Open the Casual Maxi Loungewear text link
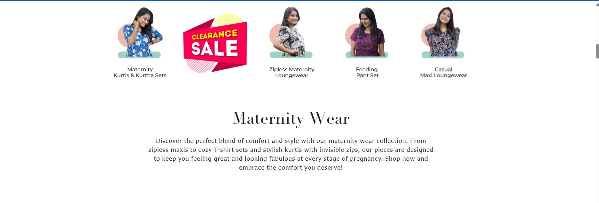 443,73
